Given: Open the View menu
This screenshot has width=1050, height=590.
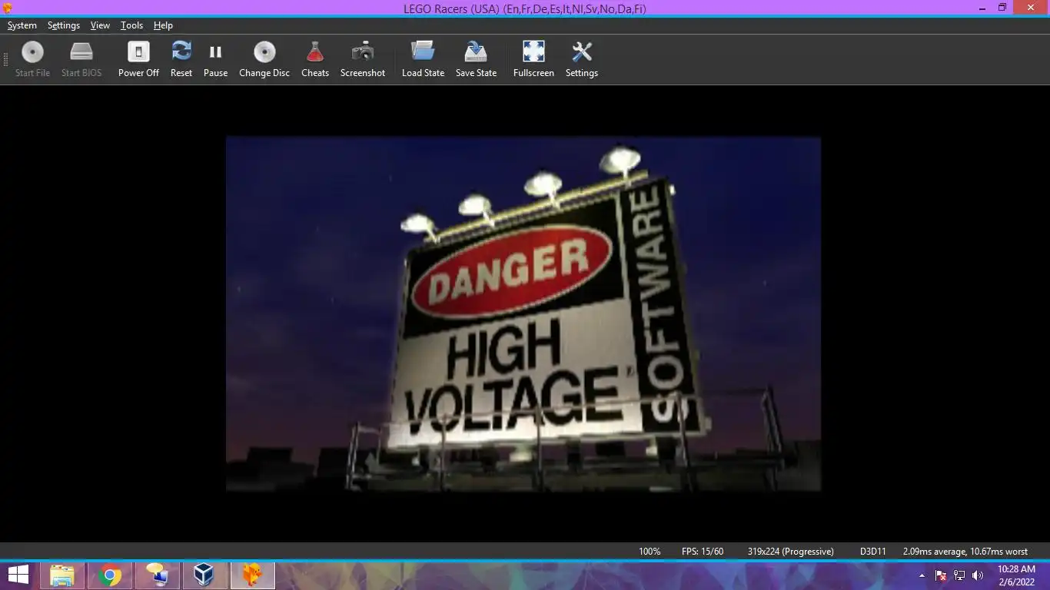Looking at the screenshot, I should click(x=100, y=25).
